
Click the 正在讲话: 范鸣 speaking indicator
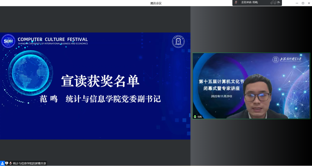click(249, 2)
